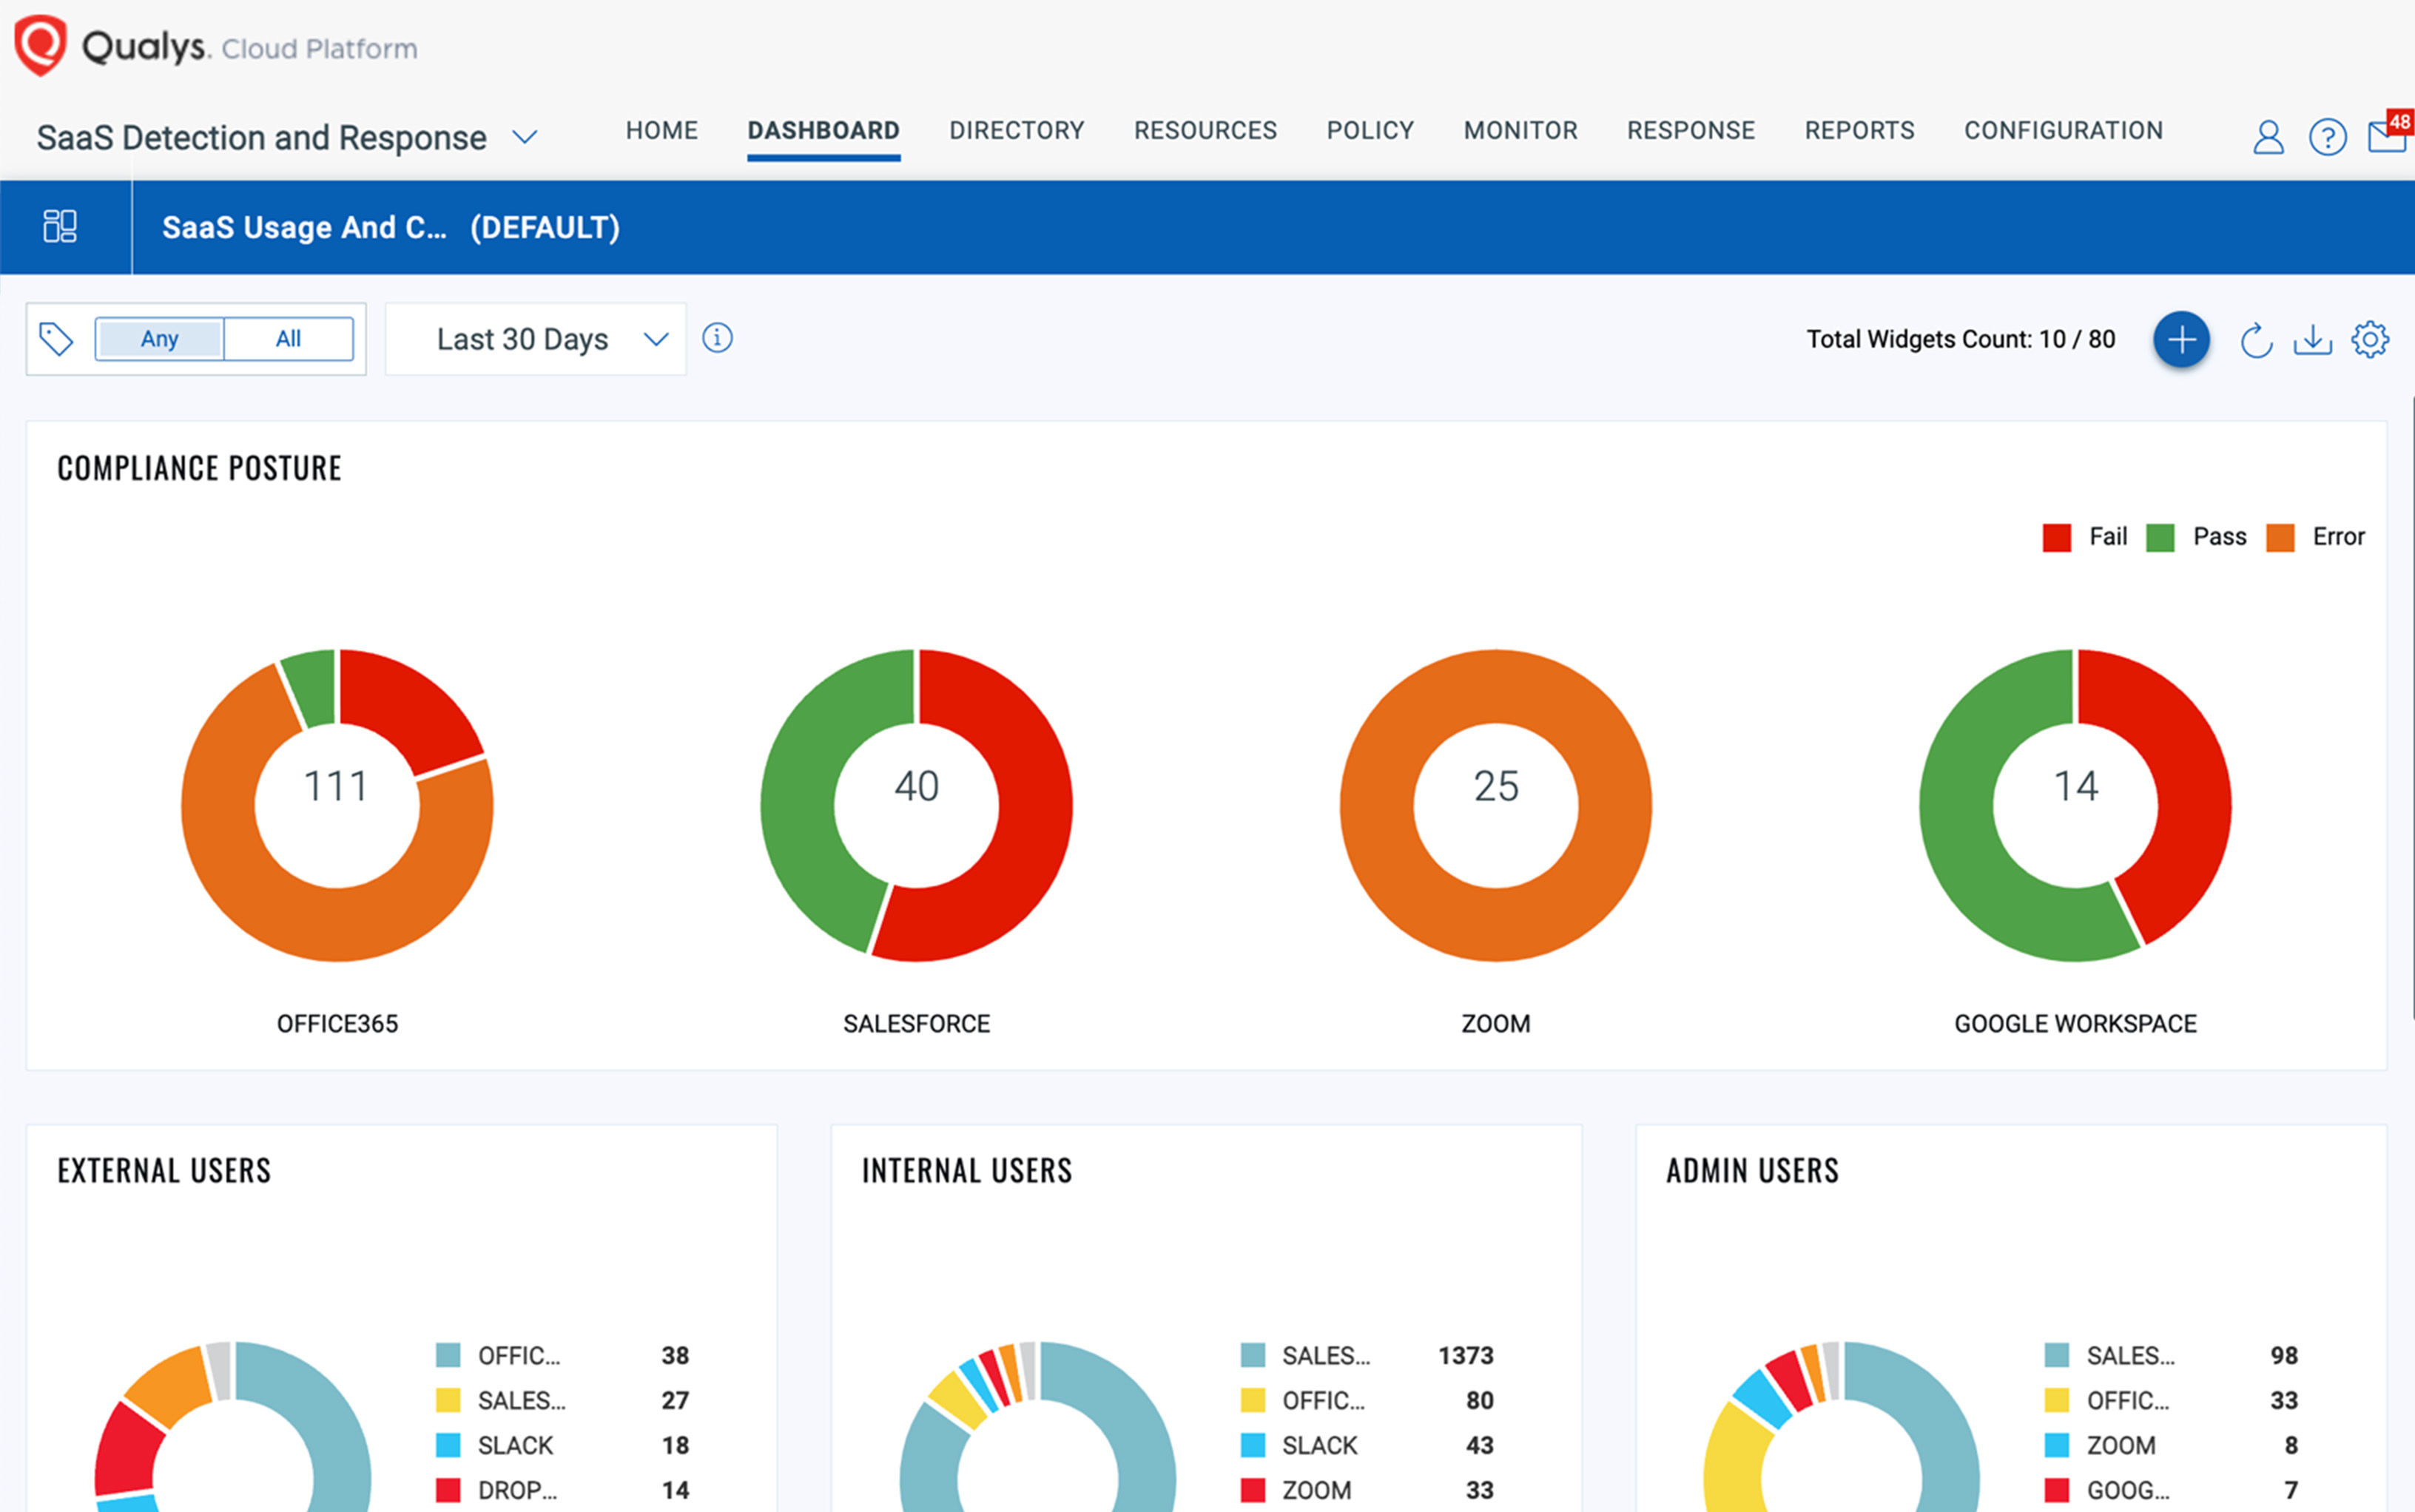This screenshot has width=2415, height=1512.
Task: Open the SaaS Usage And C... dashboard selector
Action: pos(390,228)
